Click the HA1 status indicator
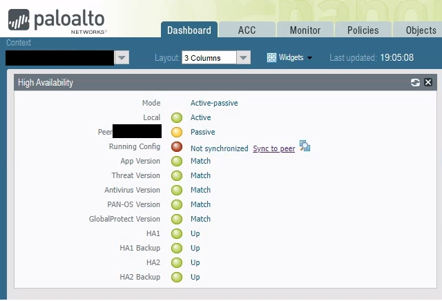This screenshot has width=442, height=301. click(x=177, y=234)
